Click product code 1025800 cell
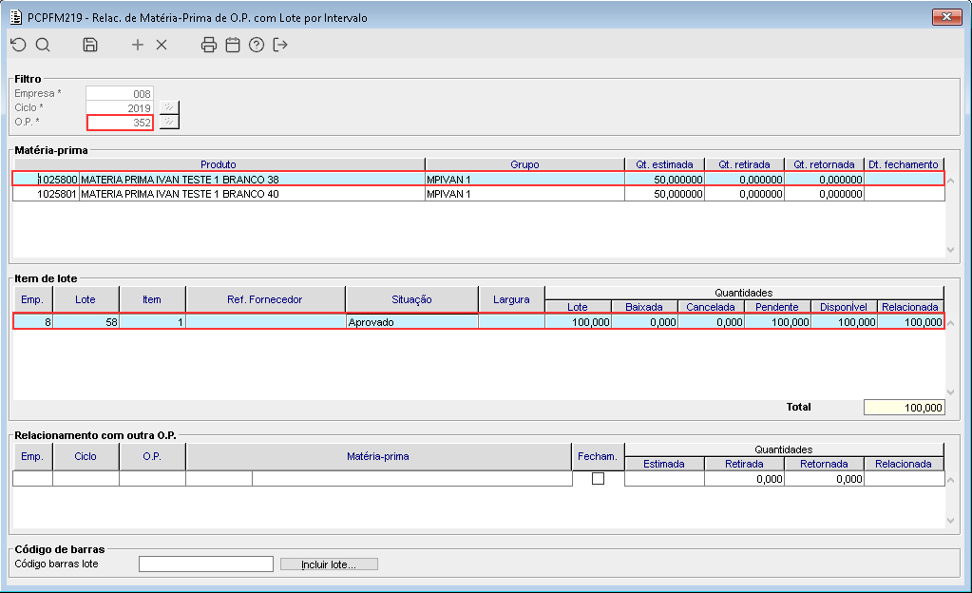 (47, 180)
